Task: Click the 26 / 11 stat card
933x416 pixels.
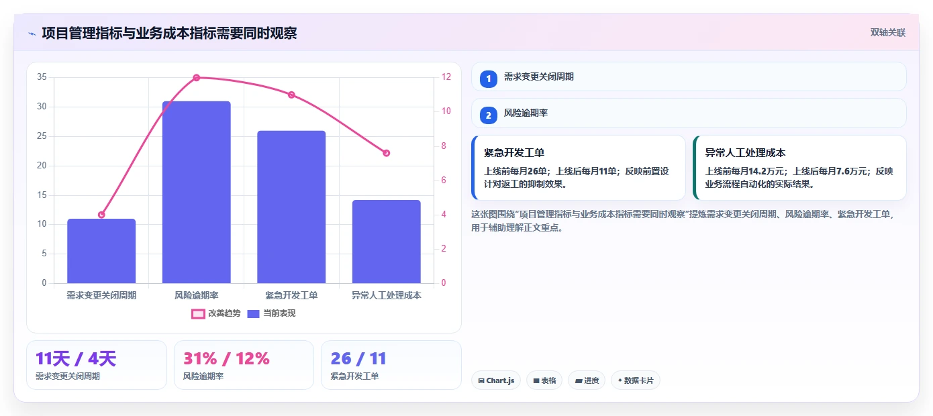Action: (391, 365)
